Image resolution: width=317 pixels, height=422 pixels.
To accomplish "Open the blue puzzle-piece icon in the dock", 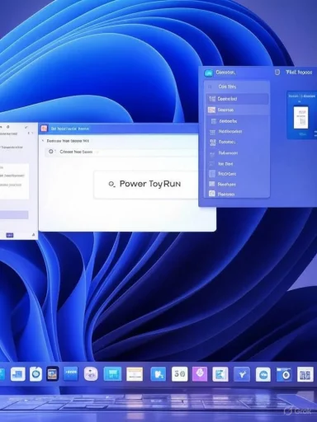I will [x=158, y=374].
